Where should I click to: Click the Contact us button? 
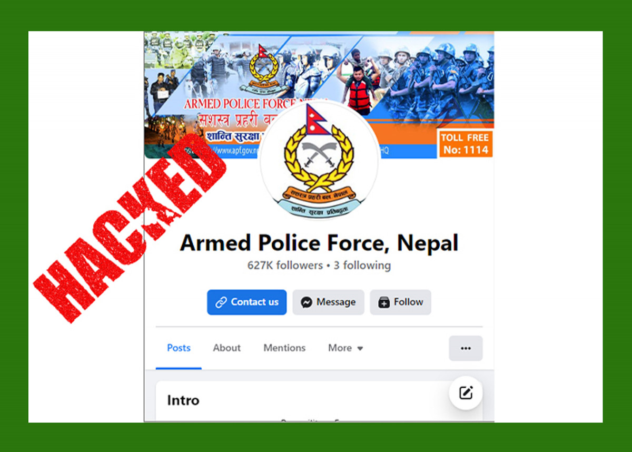247,302
